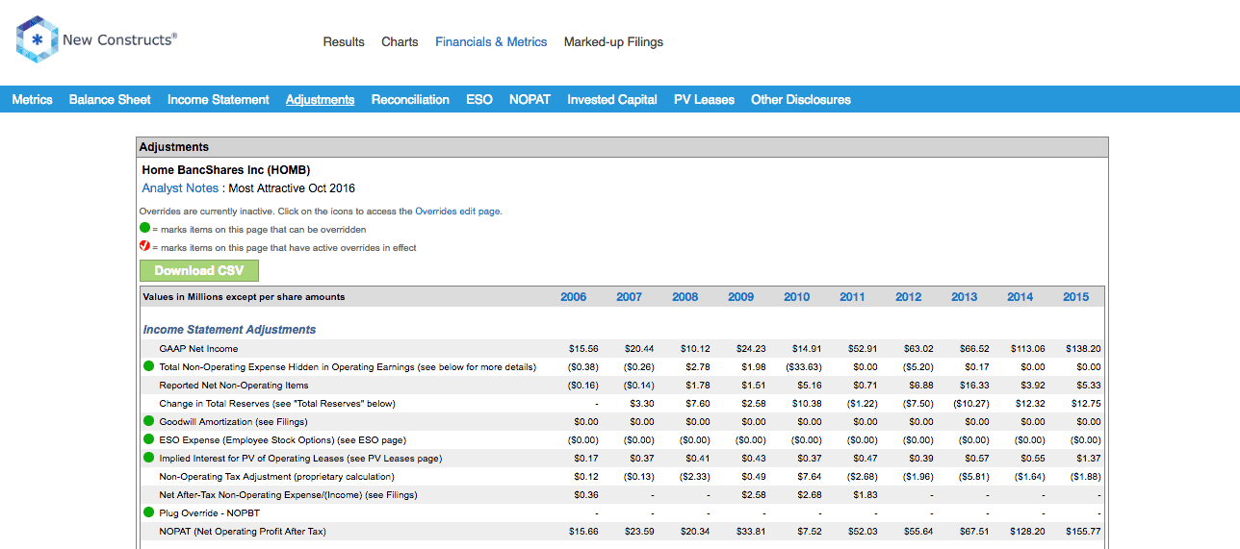The width and height of the screenshot is (1240, 549).
Task: Click the $155.77 NOPAT value for 2015
Action: 1083,531
